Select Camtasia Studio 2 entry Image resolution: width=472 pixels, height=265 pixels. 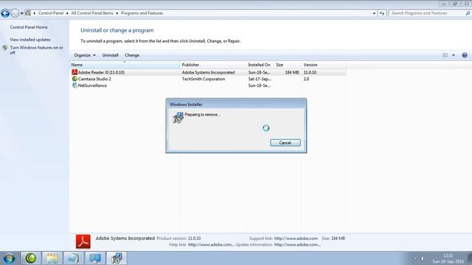(94, 79)
